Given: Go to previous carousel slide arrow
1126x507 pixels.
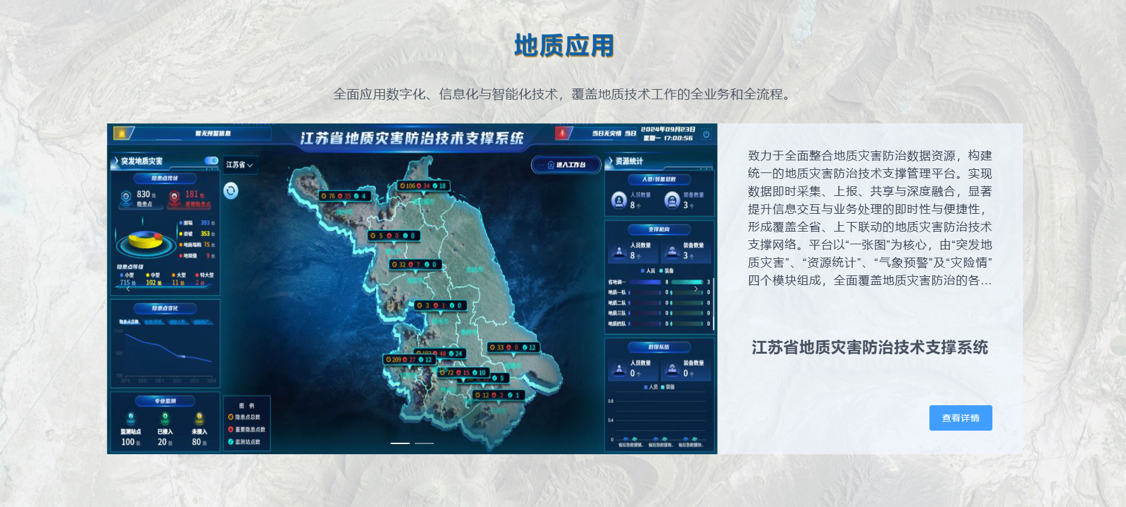Looking at the screenshot, I should coord(128,289).
